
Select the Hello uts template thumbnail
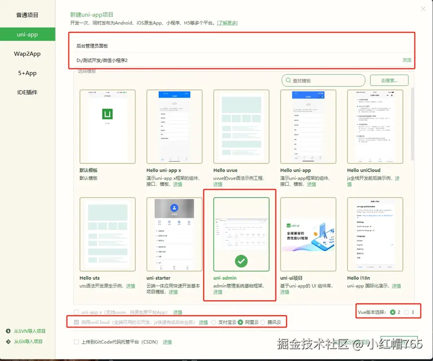tap(107, 234)
